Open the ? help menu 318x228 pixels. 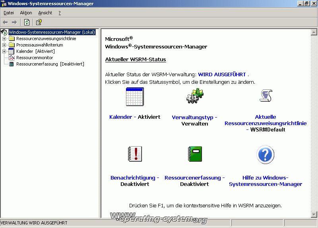coord(60,13)
